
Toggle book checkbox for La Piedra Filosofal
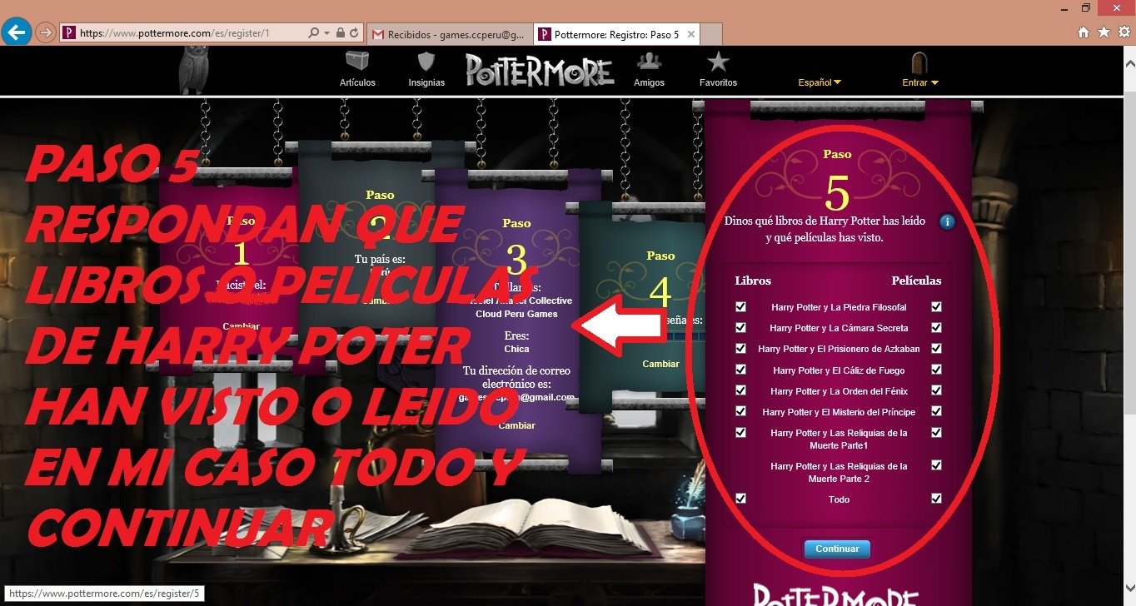coord(740,306)
